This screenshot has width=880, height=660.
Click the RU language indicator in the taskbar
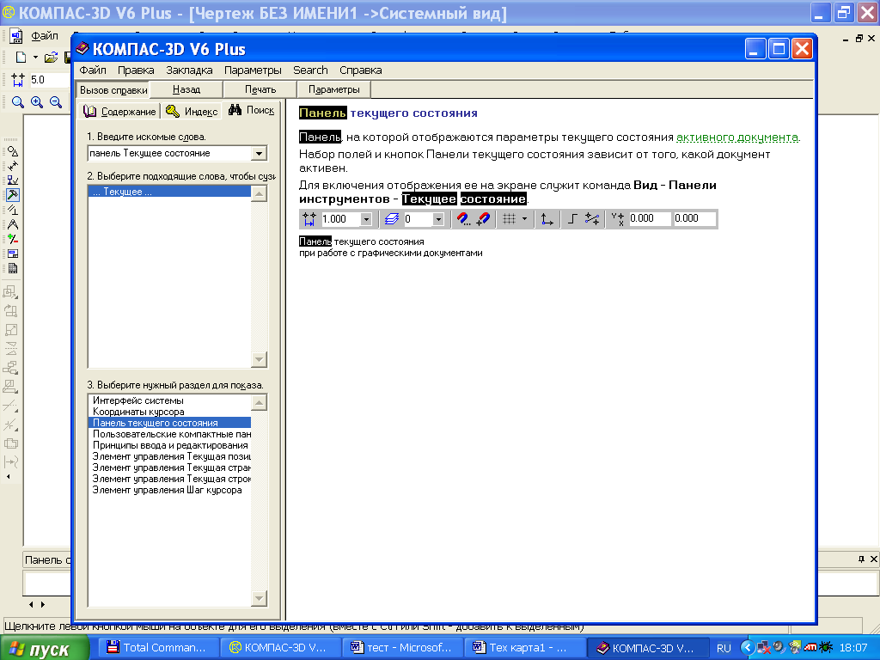pos(724,648)
